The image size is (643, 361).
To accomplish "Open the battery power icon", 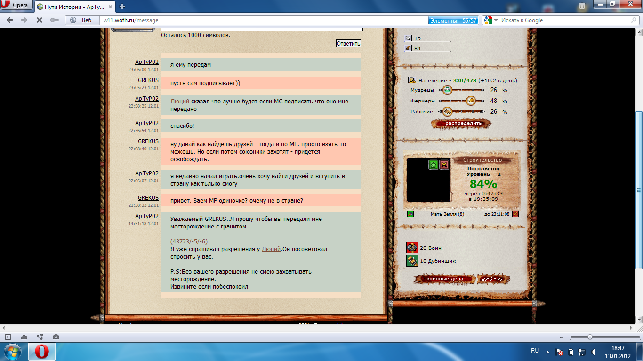I will coord(571,352).
